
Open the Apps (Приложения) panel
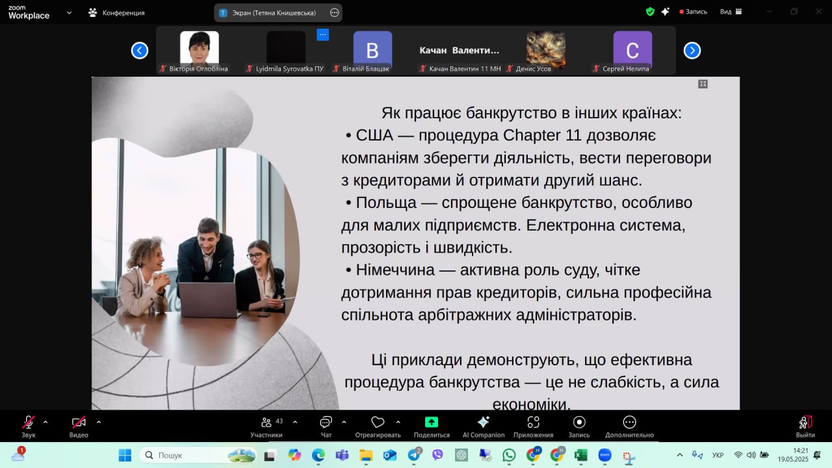click(533, 426)
